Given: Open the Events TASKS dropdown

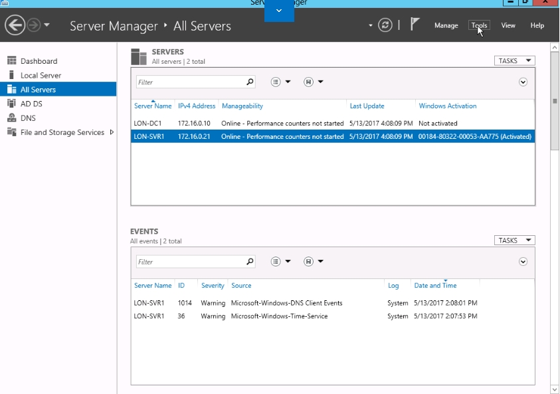Looking at the screenshot, I should [514, 241].
